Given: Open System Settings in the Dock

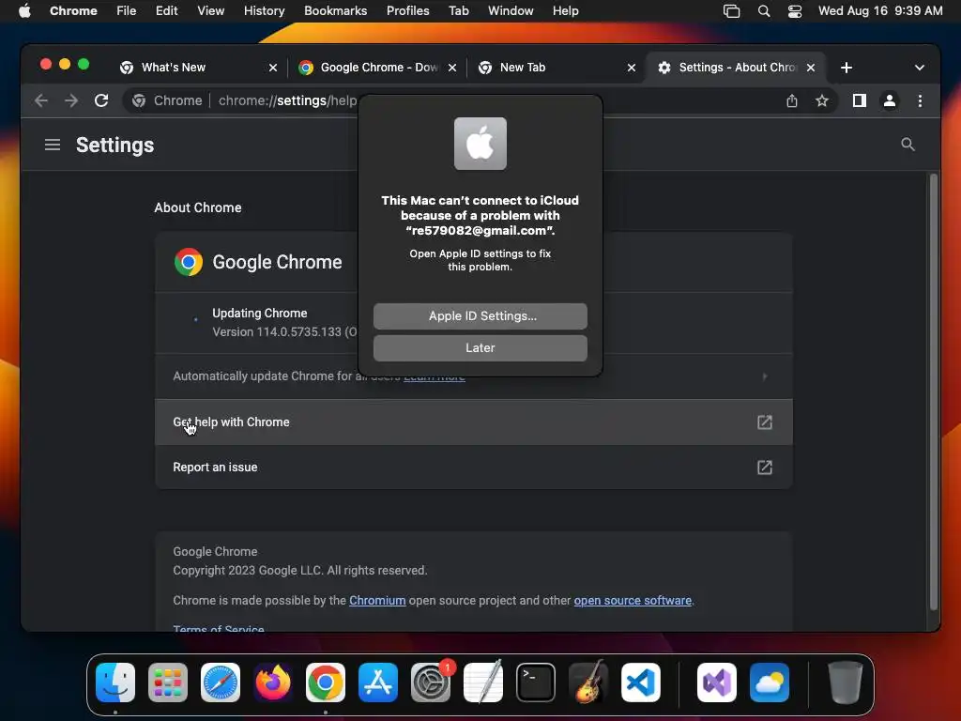Looking at the screenshot, I should pyautogui.click(x=430, y=683).
